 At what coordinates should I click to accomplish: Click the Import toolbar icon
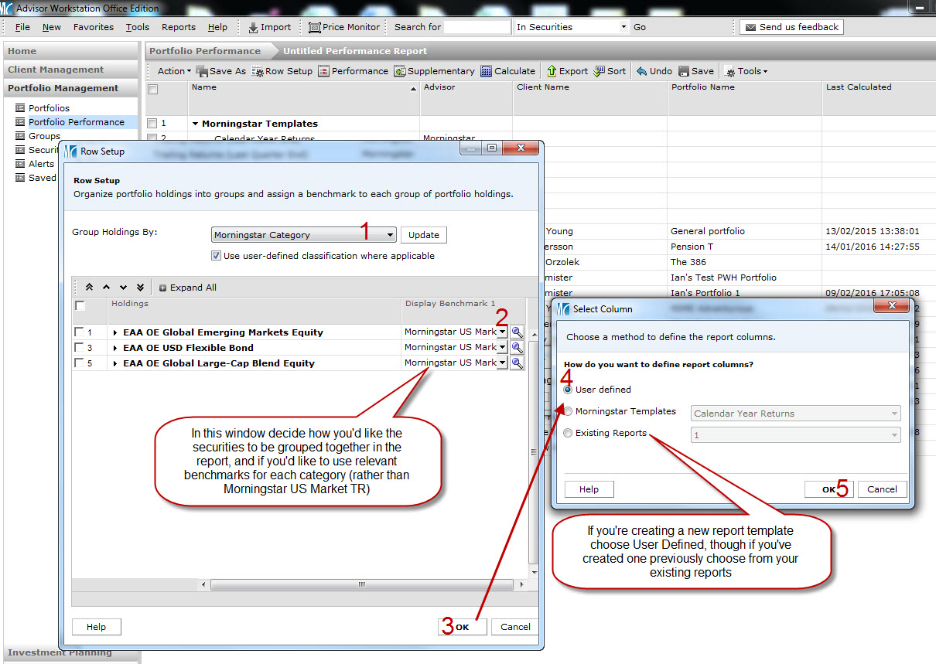253,27
